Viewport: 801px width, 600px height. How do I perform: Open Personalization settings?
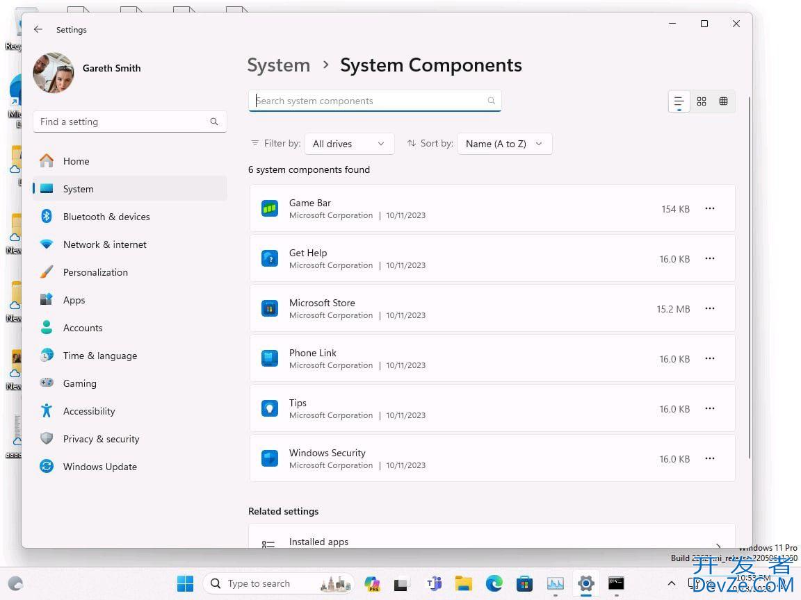click(130, 272)
